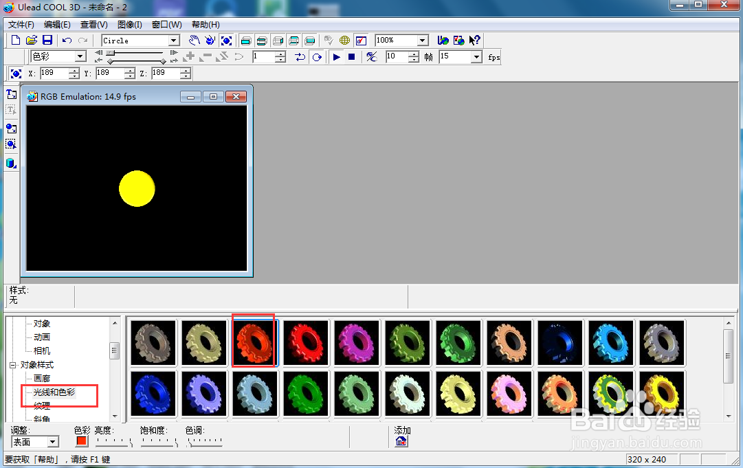This screenshot has height=468, width=743.
Task: Click the red 色彩 color swatch
Action: [82, 441]
